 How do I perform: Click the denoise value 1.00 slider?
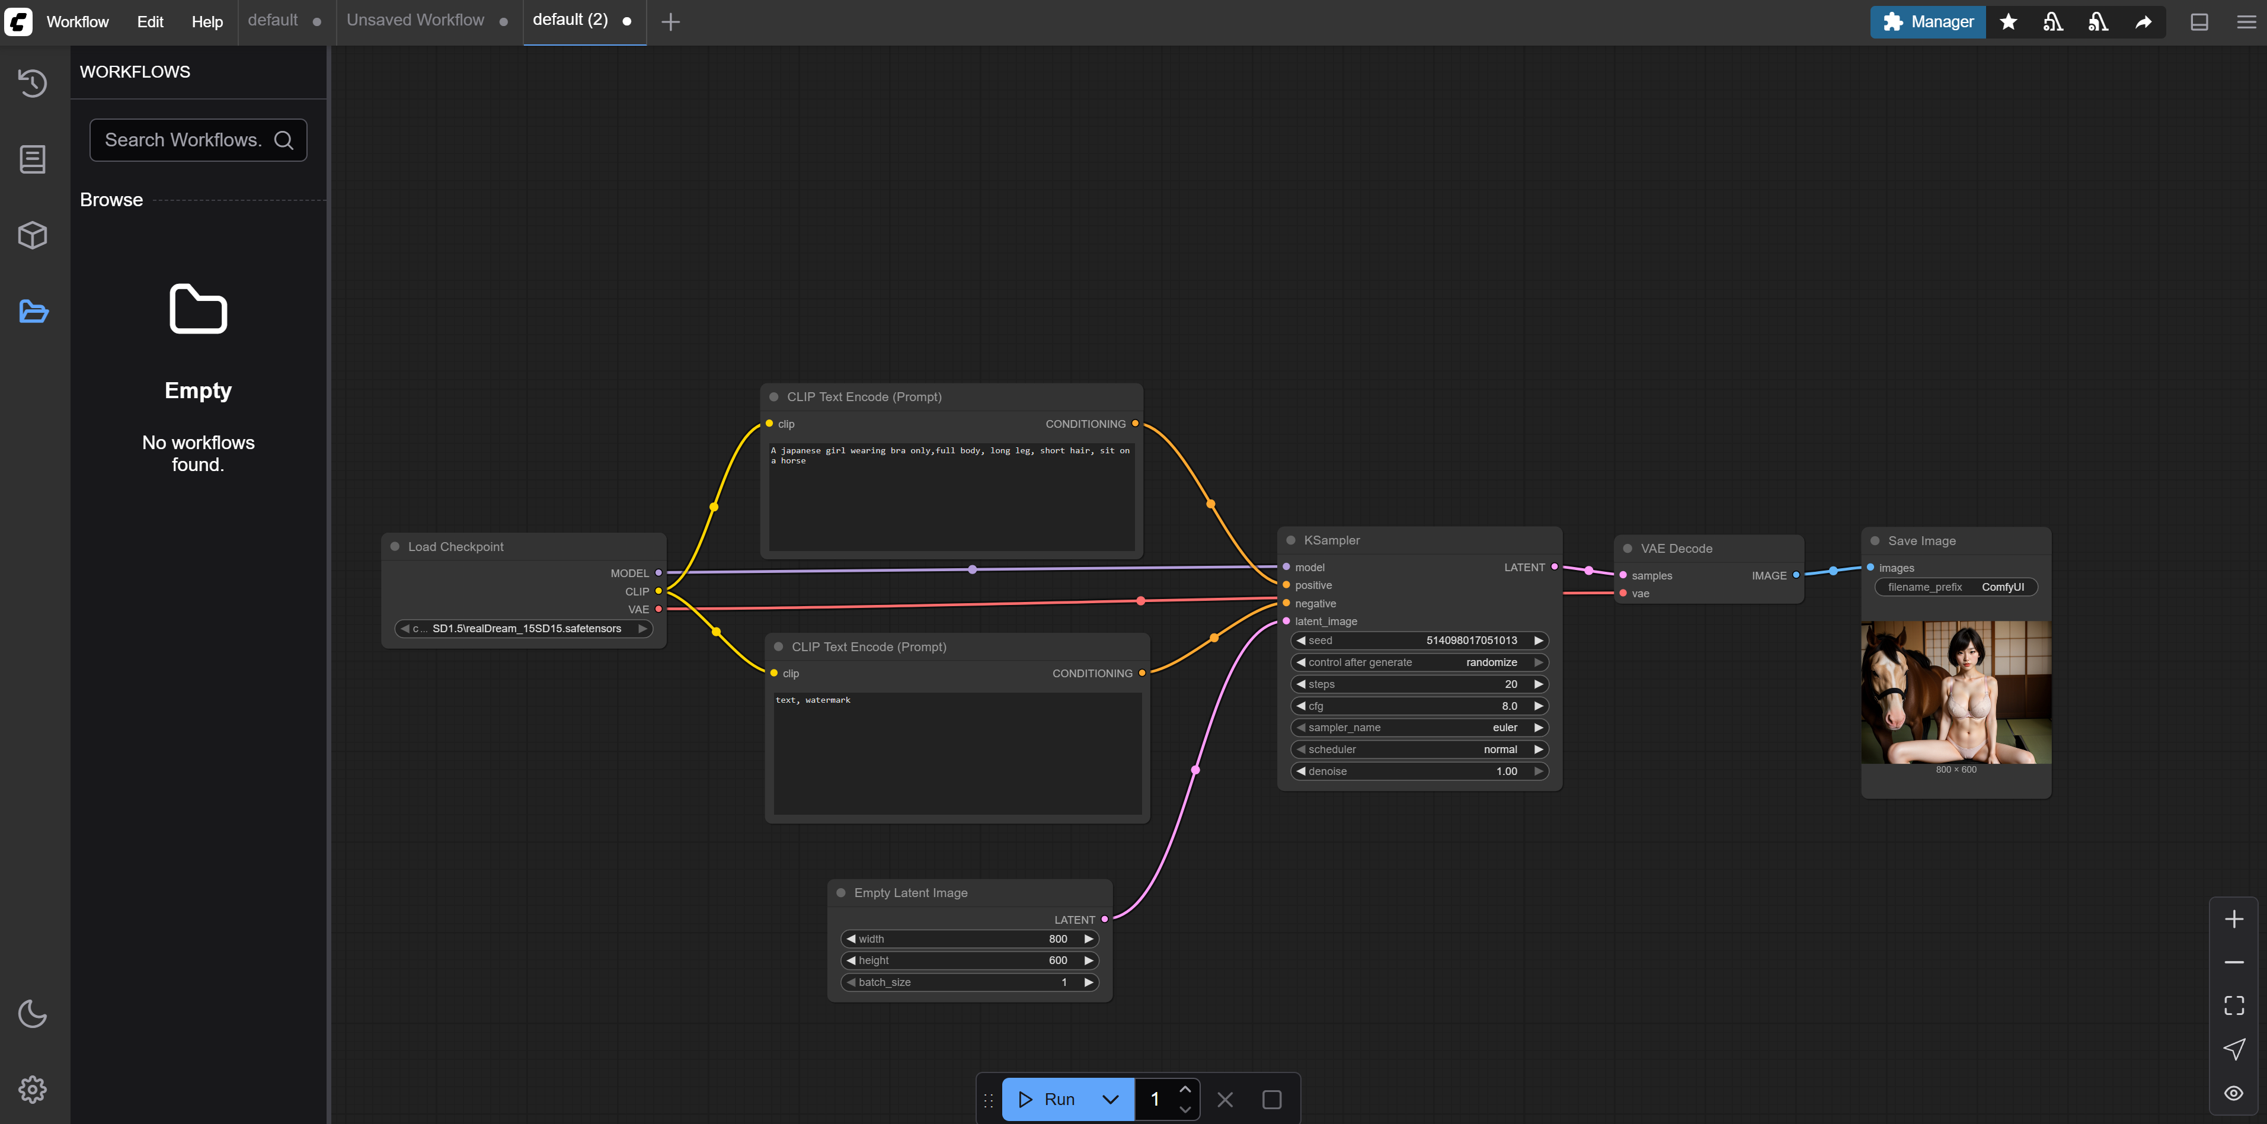click(1419, 771)
